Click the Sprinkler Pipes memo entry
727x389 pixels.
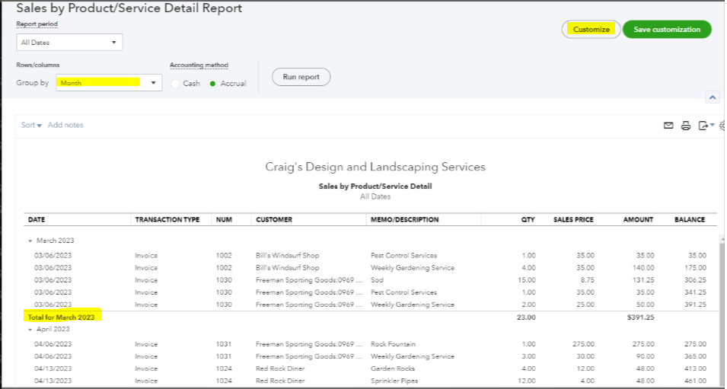394,381
